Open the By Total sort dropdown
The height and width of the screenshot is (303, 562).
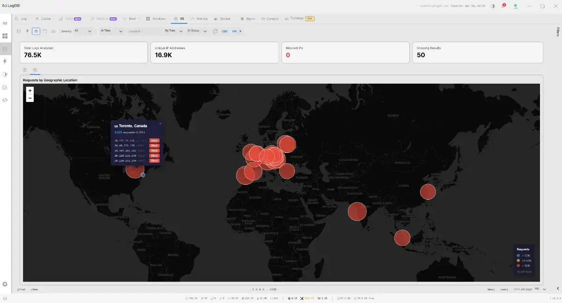pyautogui.click(x=173, y=31)
